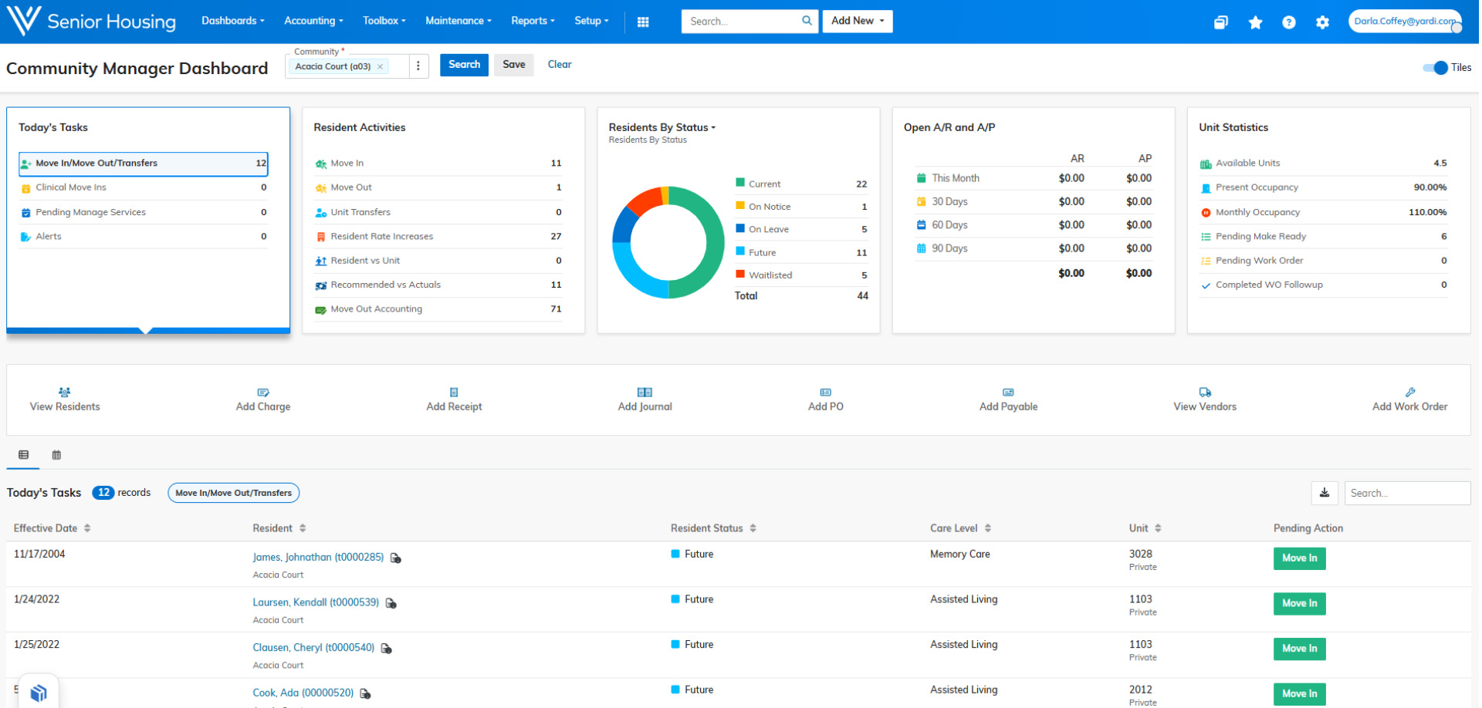Disable the Tiles toggle

1434,68
